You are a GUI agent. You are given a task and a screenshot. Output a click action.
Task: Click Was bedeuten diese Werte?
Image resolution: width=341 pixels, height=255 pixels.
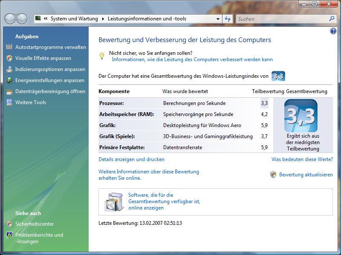point(302,159)
